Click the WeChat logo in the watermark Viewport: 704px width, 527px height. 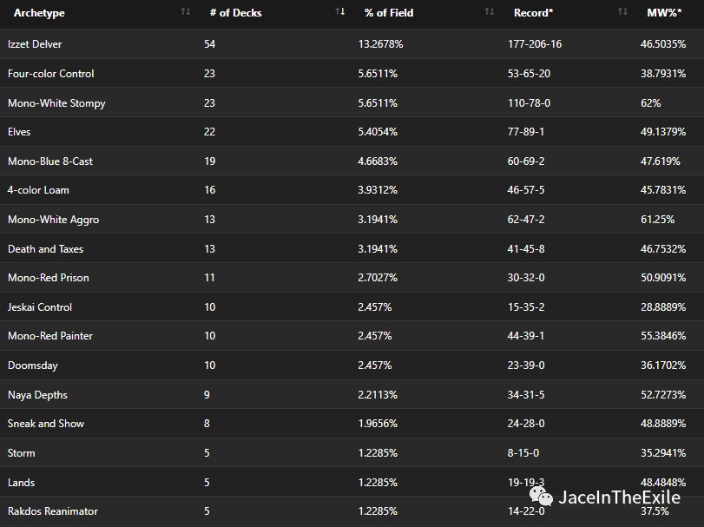(x=542, y=497)
